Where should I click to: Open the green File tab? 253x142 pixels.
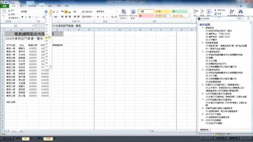click(4, 6)
